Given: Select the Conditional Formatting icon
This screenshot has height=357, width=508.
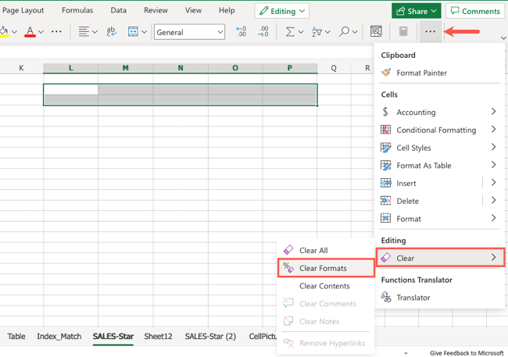Looking at the screenshot, I should [385, 130].
